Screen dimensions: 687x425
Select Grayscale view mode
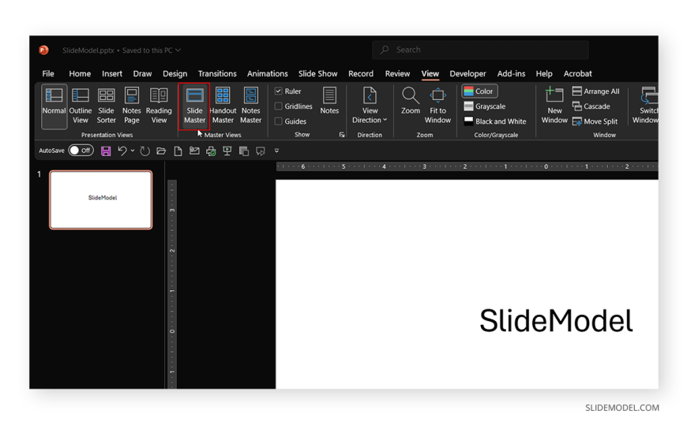[x=485, y=106]
